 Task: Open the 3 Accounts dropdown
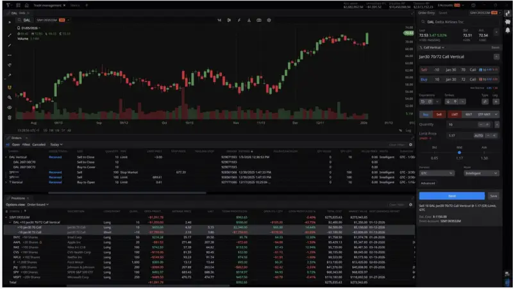coord(451,5)
